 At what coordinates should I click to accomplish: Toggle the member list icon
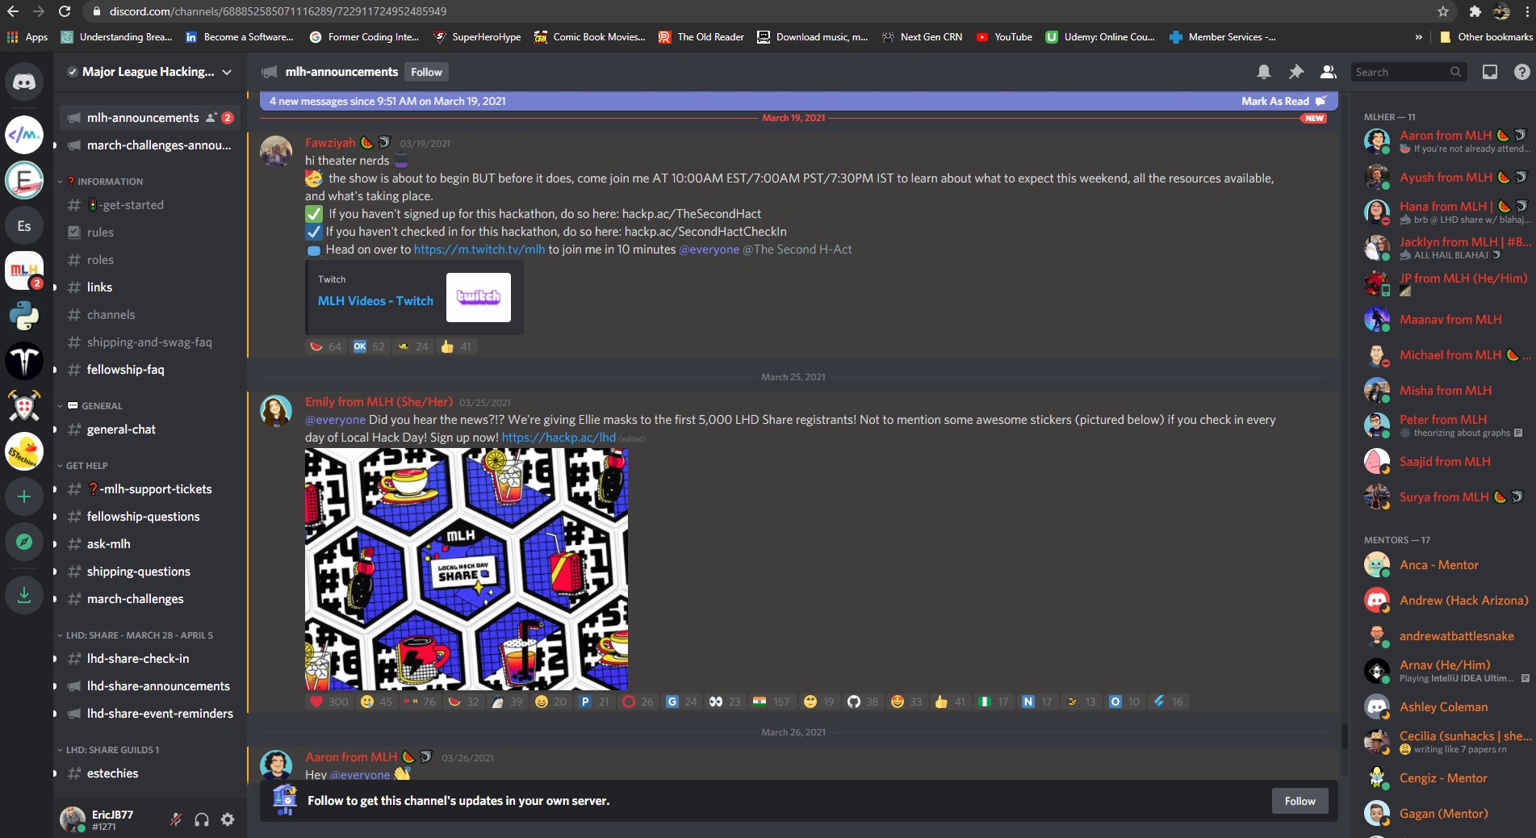pyautogui.click(x=1328, y=72)
